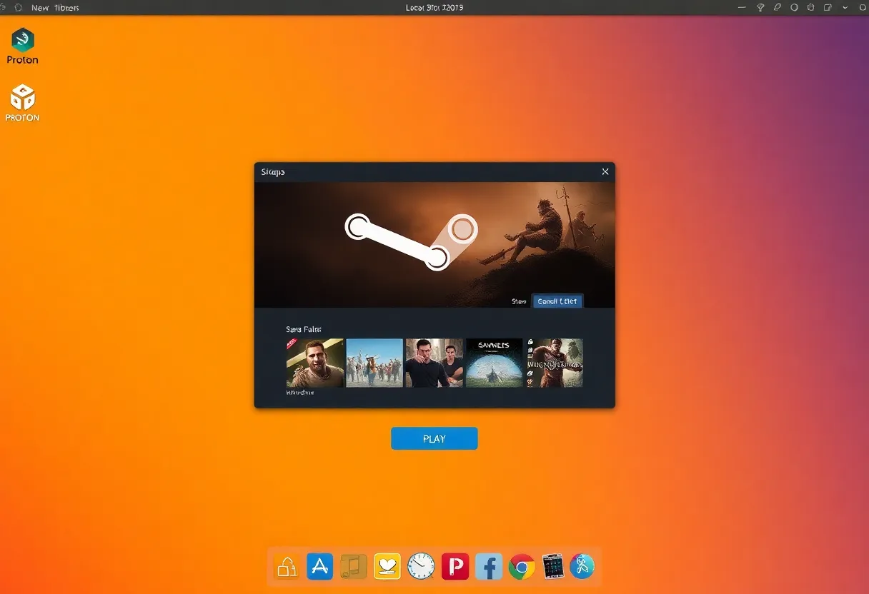Open the game thumbnail showing a crowd under blue sky
869x594 pixels.
(374, 363)
